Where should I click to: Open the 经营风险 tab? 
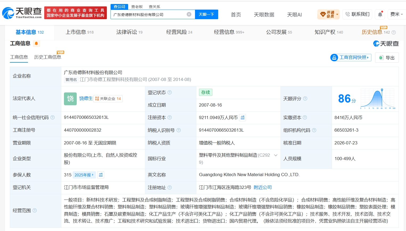179,32
